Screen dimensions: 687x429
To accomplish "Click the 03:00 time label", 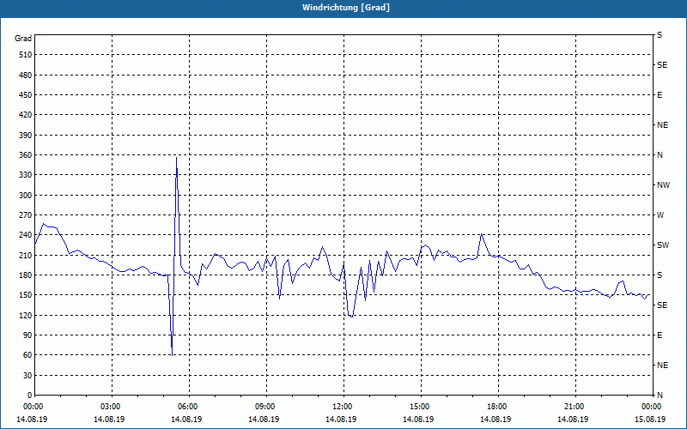I will pyautogui.click(x=110, y=407).
